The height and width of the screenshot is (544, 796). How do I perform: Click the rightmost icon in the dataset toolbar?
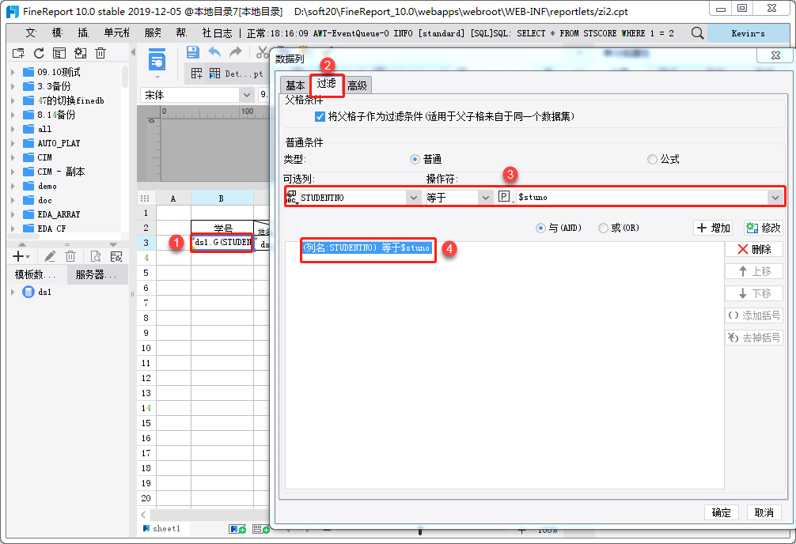click(116, 257)
